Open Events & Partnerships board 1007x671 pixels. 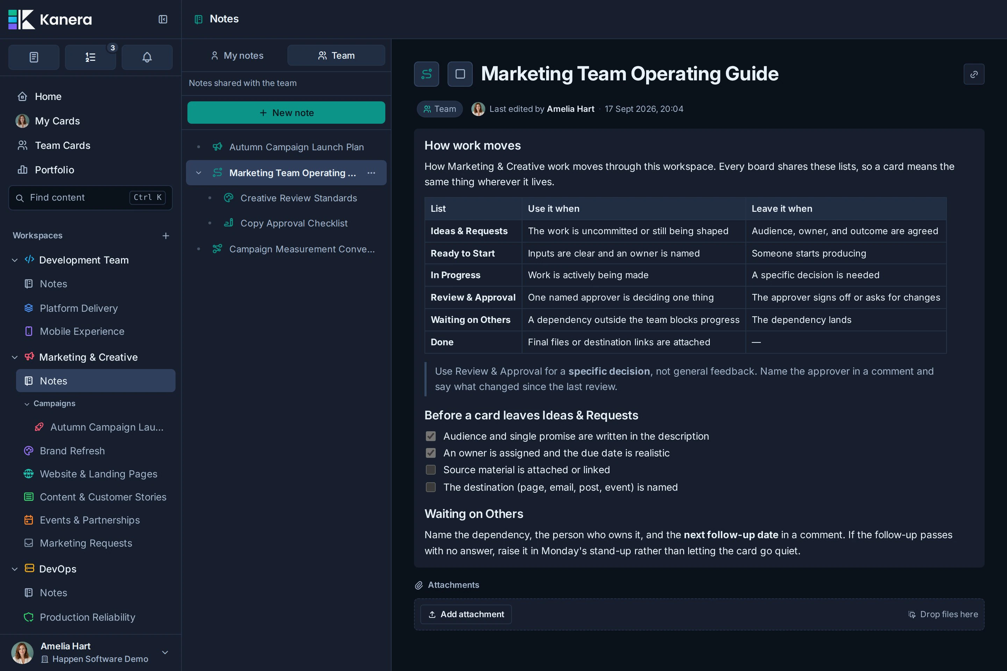coord(95,520)
